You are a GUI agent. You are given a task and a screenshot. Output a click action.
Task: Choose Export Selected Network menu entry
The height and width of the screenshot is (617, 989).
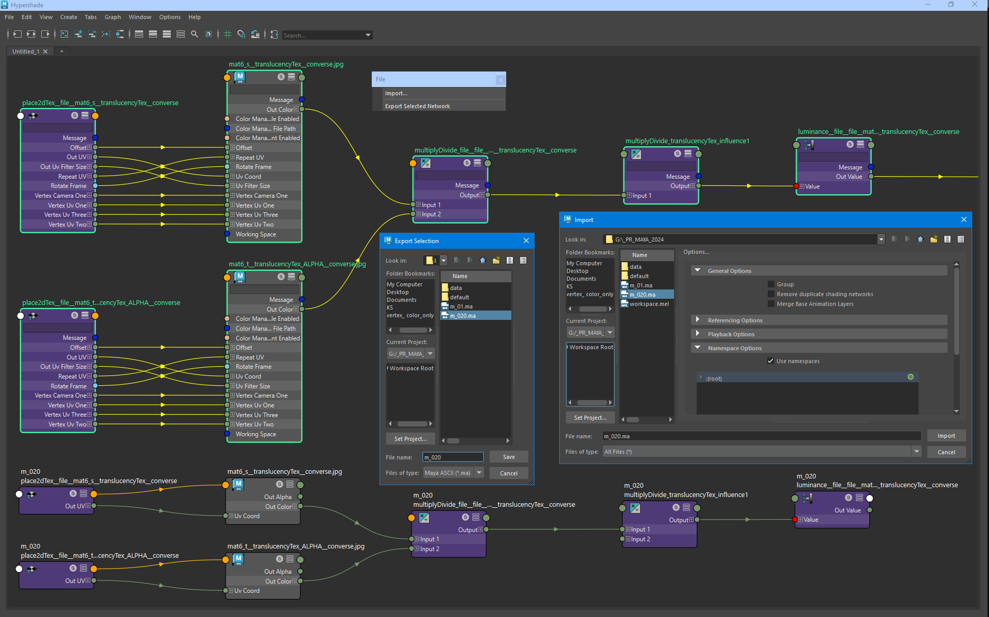point(417,106)
